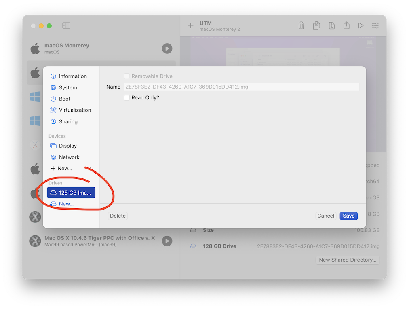Screen dimensions: 409x309
Task: Click New Shared Directory... button
Action: (348, 260)
